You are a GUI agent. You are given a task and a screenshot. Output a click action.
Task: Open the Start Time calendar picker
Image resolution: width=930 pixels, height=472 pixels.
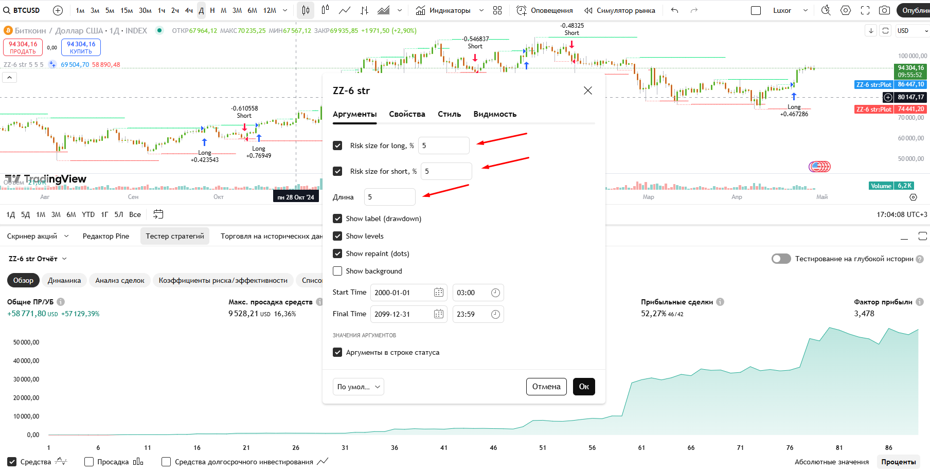[x=439, y=293]
